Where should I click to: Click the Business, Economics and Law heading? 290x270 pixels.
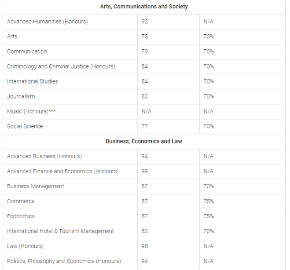point(144,141)
